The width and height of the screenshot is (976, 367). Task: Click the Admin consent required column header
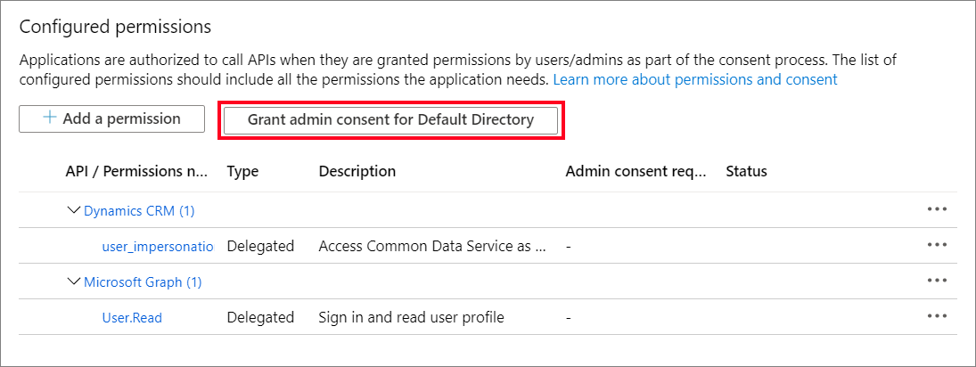636,171
